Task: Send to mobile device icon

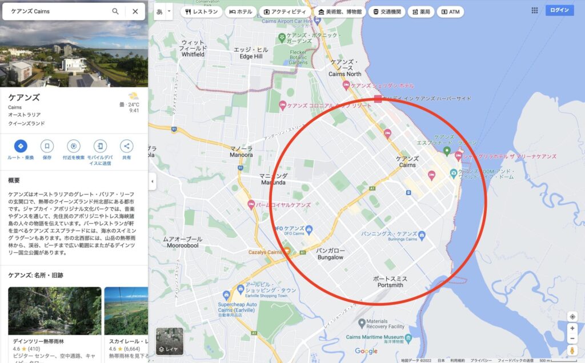Action: 100,146
